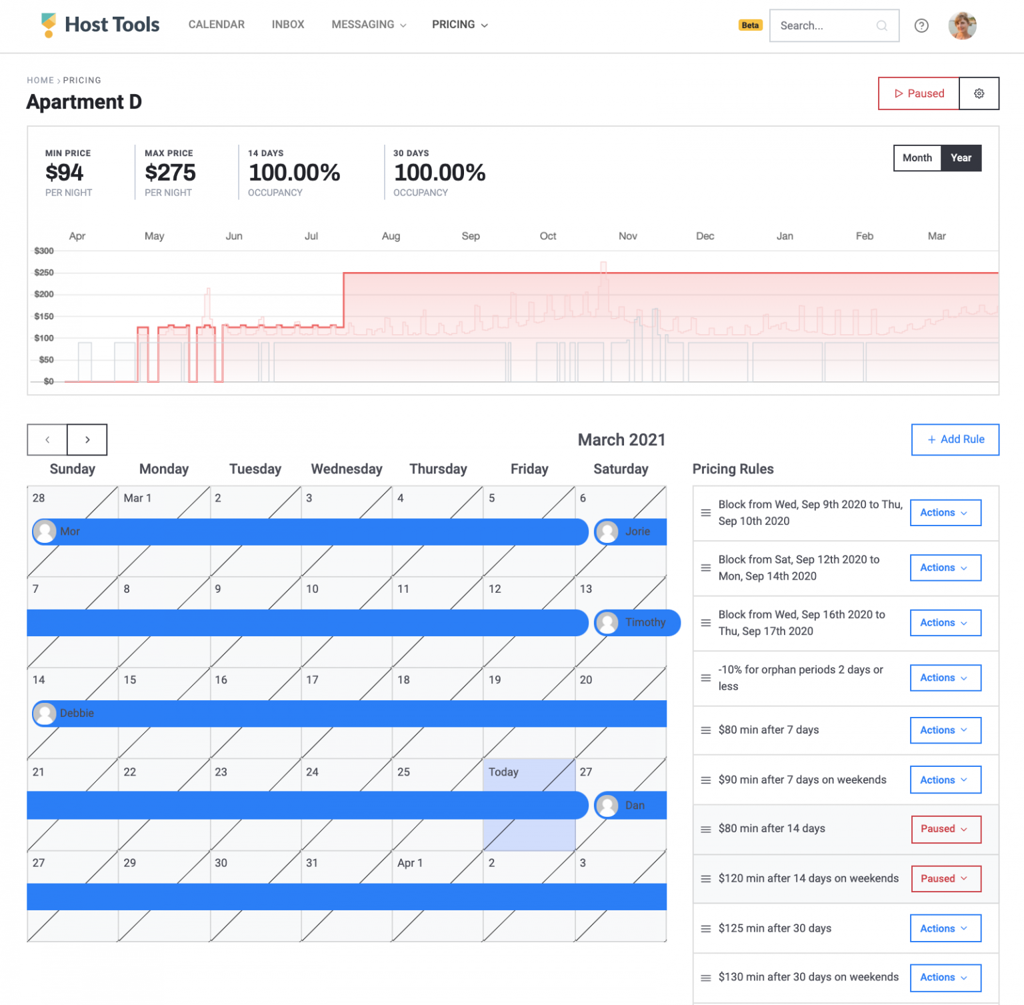Image resolution: width=1024 pixels, height=1005 pixels.
Task: Click Dan's avatar on the reservation bar
Action: tap(607, 805)
